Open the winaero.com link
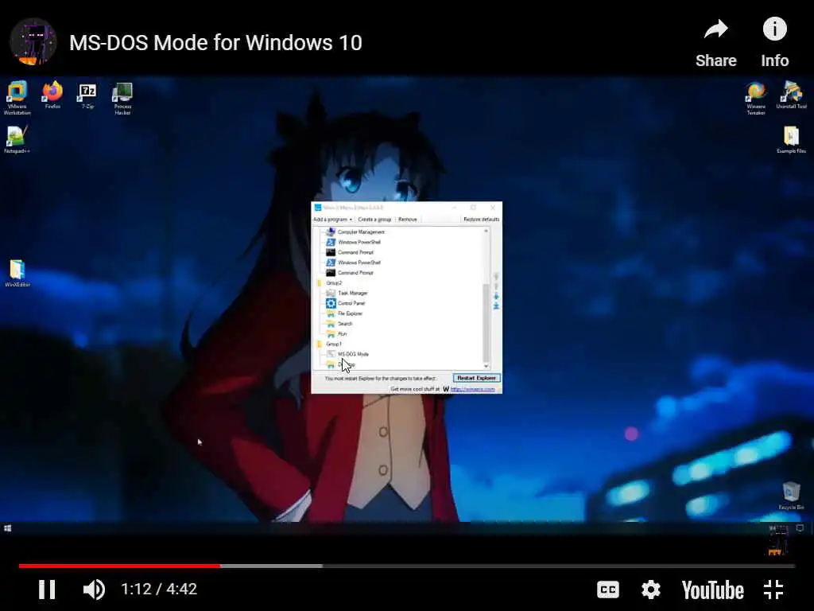This screenshot has width=814, height=611. click(472, 389)
